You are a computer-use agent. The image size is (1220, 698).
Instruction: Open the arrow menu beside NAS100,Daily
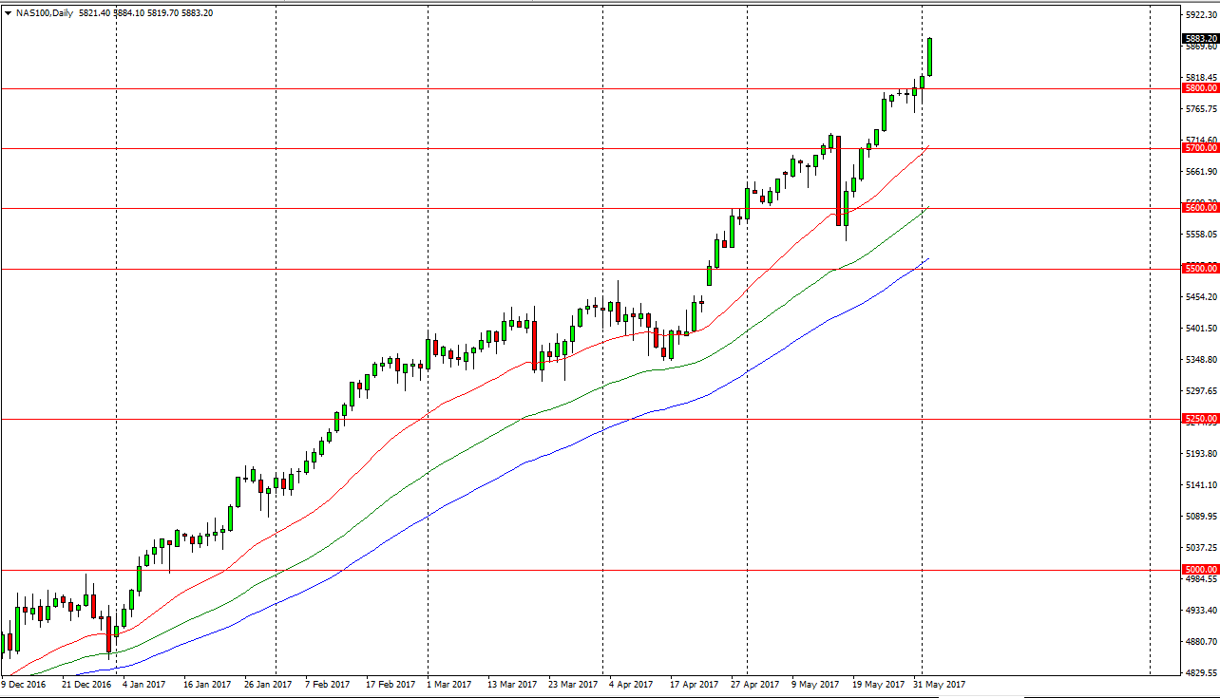coord(8,13)
